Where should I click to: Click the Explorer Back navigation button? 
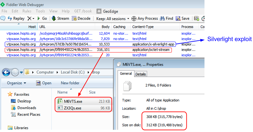(6, 72)
